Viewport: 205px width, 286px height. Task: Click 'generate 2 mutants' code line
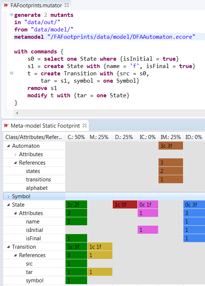[44, 15]
